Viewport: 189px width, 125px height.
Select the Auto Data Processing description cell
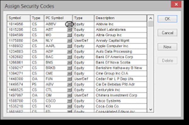(121, 52)
